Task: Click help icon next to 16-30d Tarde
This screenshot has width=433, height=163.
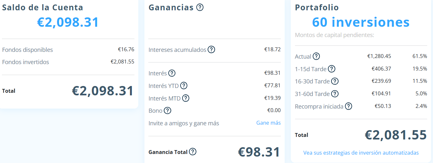Action: pos(335,81)
